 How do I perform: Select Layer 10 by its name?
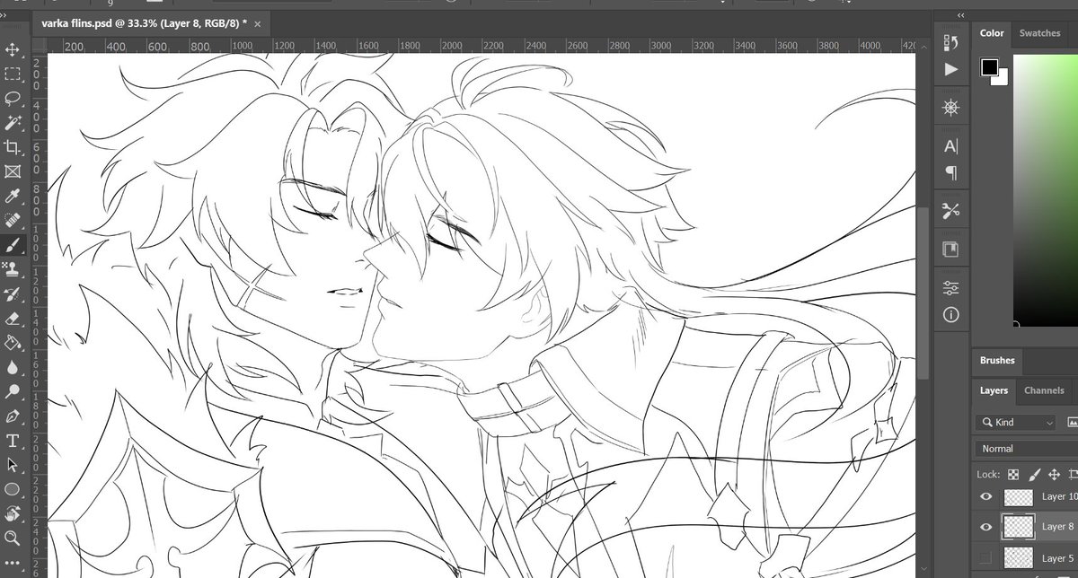point(1059,496)
